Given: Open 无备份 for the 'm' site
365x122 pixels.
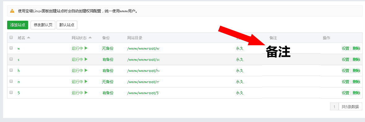Looking at the screenshot, I should (x=108, y=82).
